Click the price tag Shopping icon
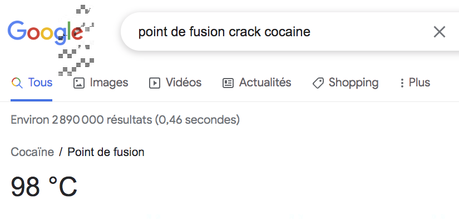This screenshot has width=459, height=219. (x=318, y=83)
